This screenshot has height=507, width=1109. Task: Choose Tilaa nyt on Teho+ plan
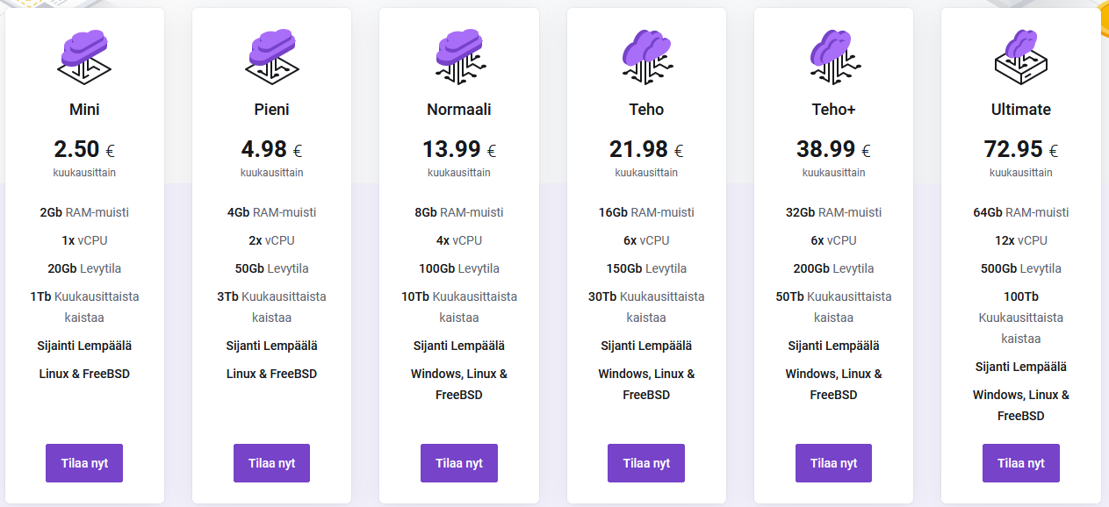tap(833, 463)
